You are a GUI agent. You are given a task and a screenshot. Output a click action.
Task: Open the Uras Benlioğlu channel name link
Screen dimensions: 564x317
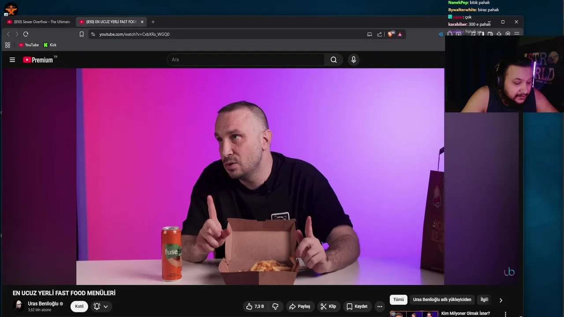[43, 304]
